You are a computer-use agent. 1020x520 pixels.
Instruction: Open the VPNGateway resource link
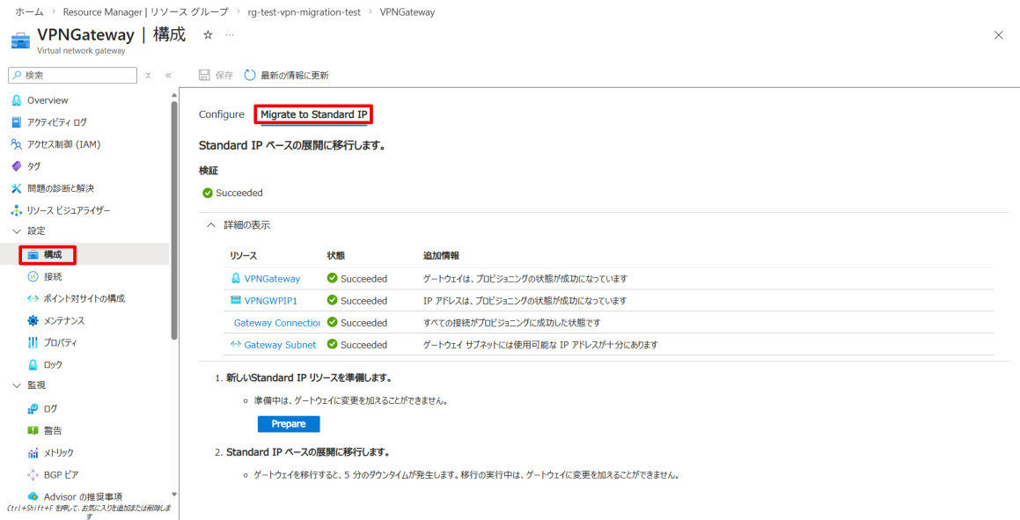click(x=271, y=279)
